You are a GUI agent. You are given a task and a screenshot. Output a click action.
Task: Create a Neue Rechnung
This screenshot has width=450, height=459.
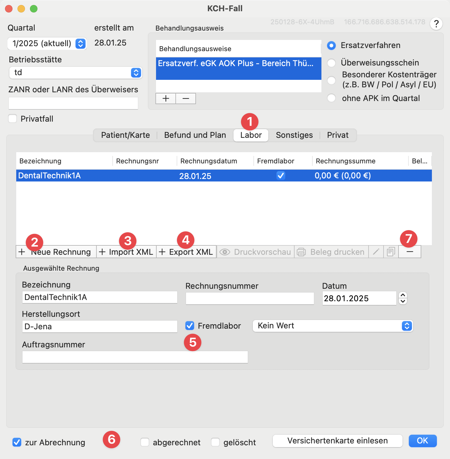(56, 252)
